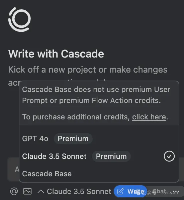Click the Premium badge next to GPT 4o

(x=73, y=139)
